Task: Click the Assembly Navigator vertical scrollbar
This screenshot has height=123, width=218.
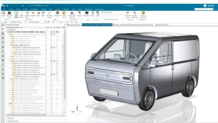Action: point(65,64)
